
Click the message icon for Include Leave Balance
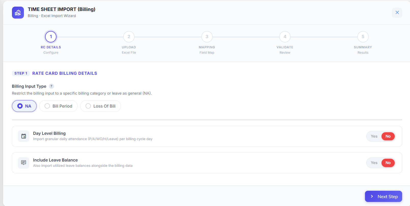pos(24,163)
